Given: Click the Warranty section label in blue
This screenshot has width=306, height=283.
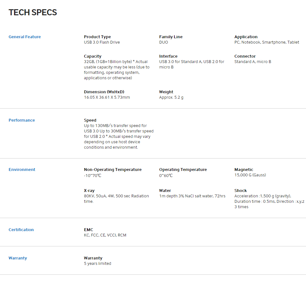Looking at the screenshot, I should tap(18, 258).
